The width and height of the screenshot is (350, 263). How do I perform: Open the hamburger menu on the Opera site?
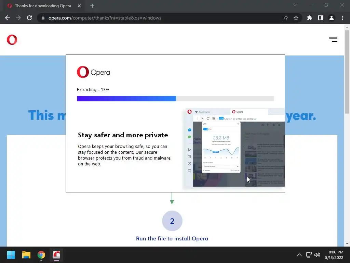(333, 40)
